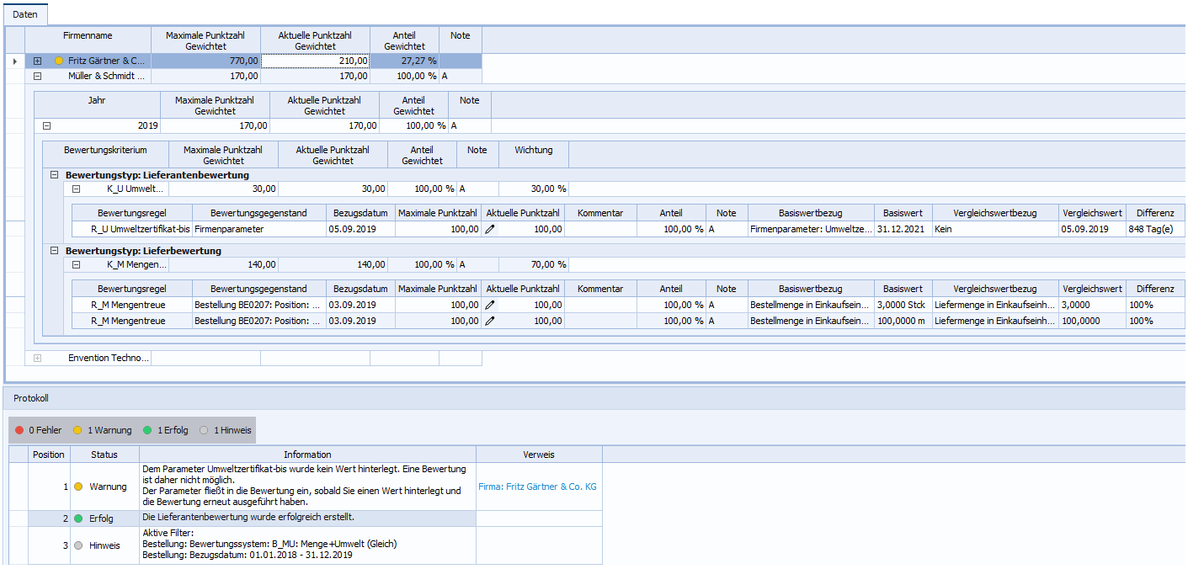Viewport: 1188px width, 569px height.
Task: Click yellow status icon in Warnung protocol row
Action: pyautogui.click(x=78, y=487)
